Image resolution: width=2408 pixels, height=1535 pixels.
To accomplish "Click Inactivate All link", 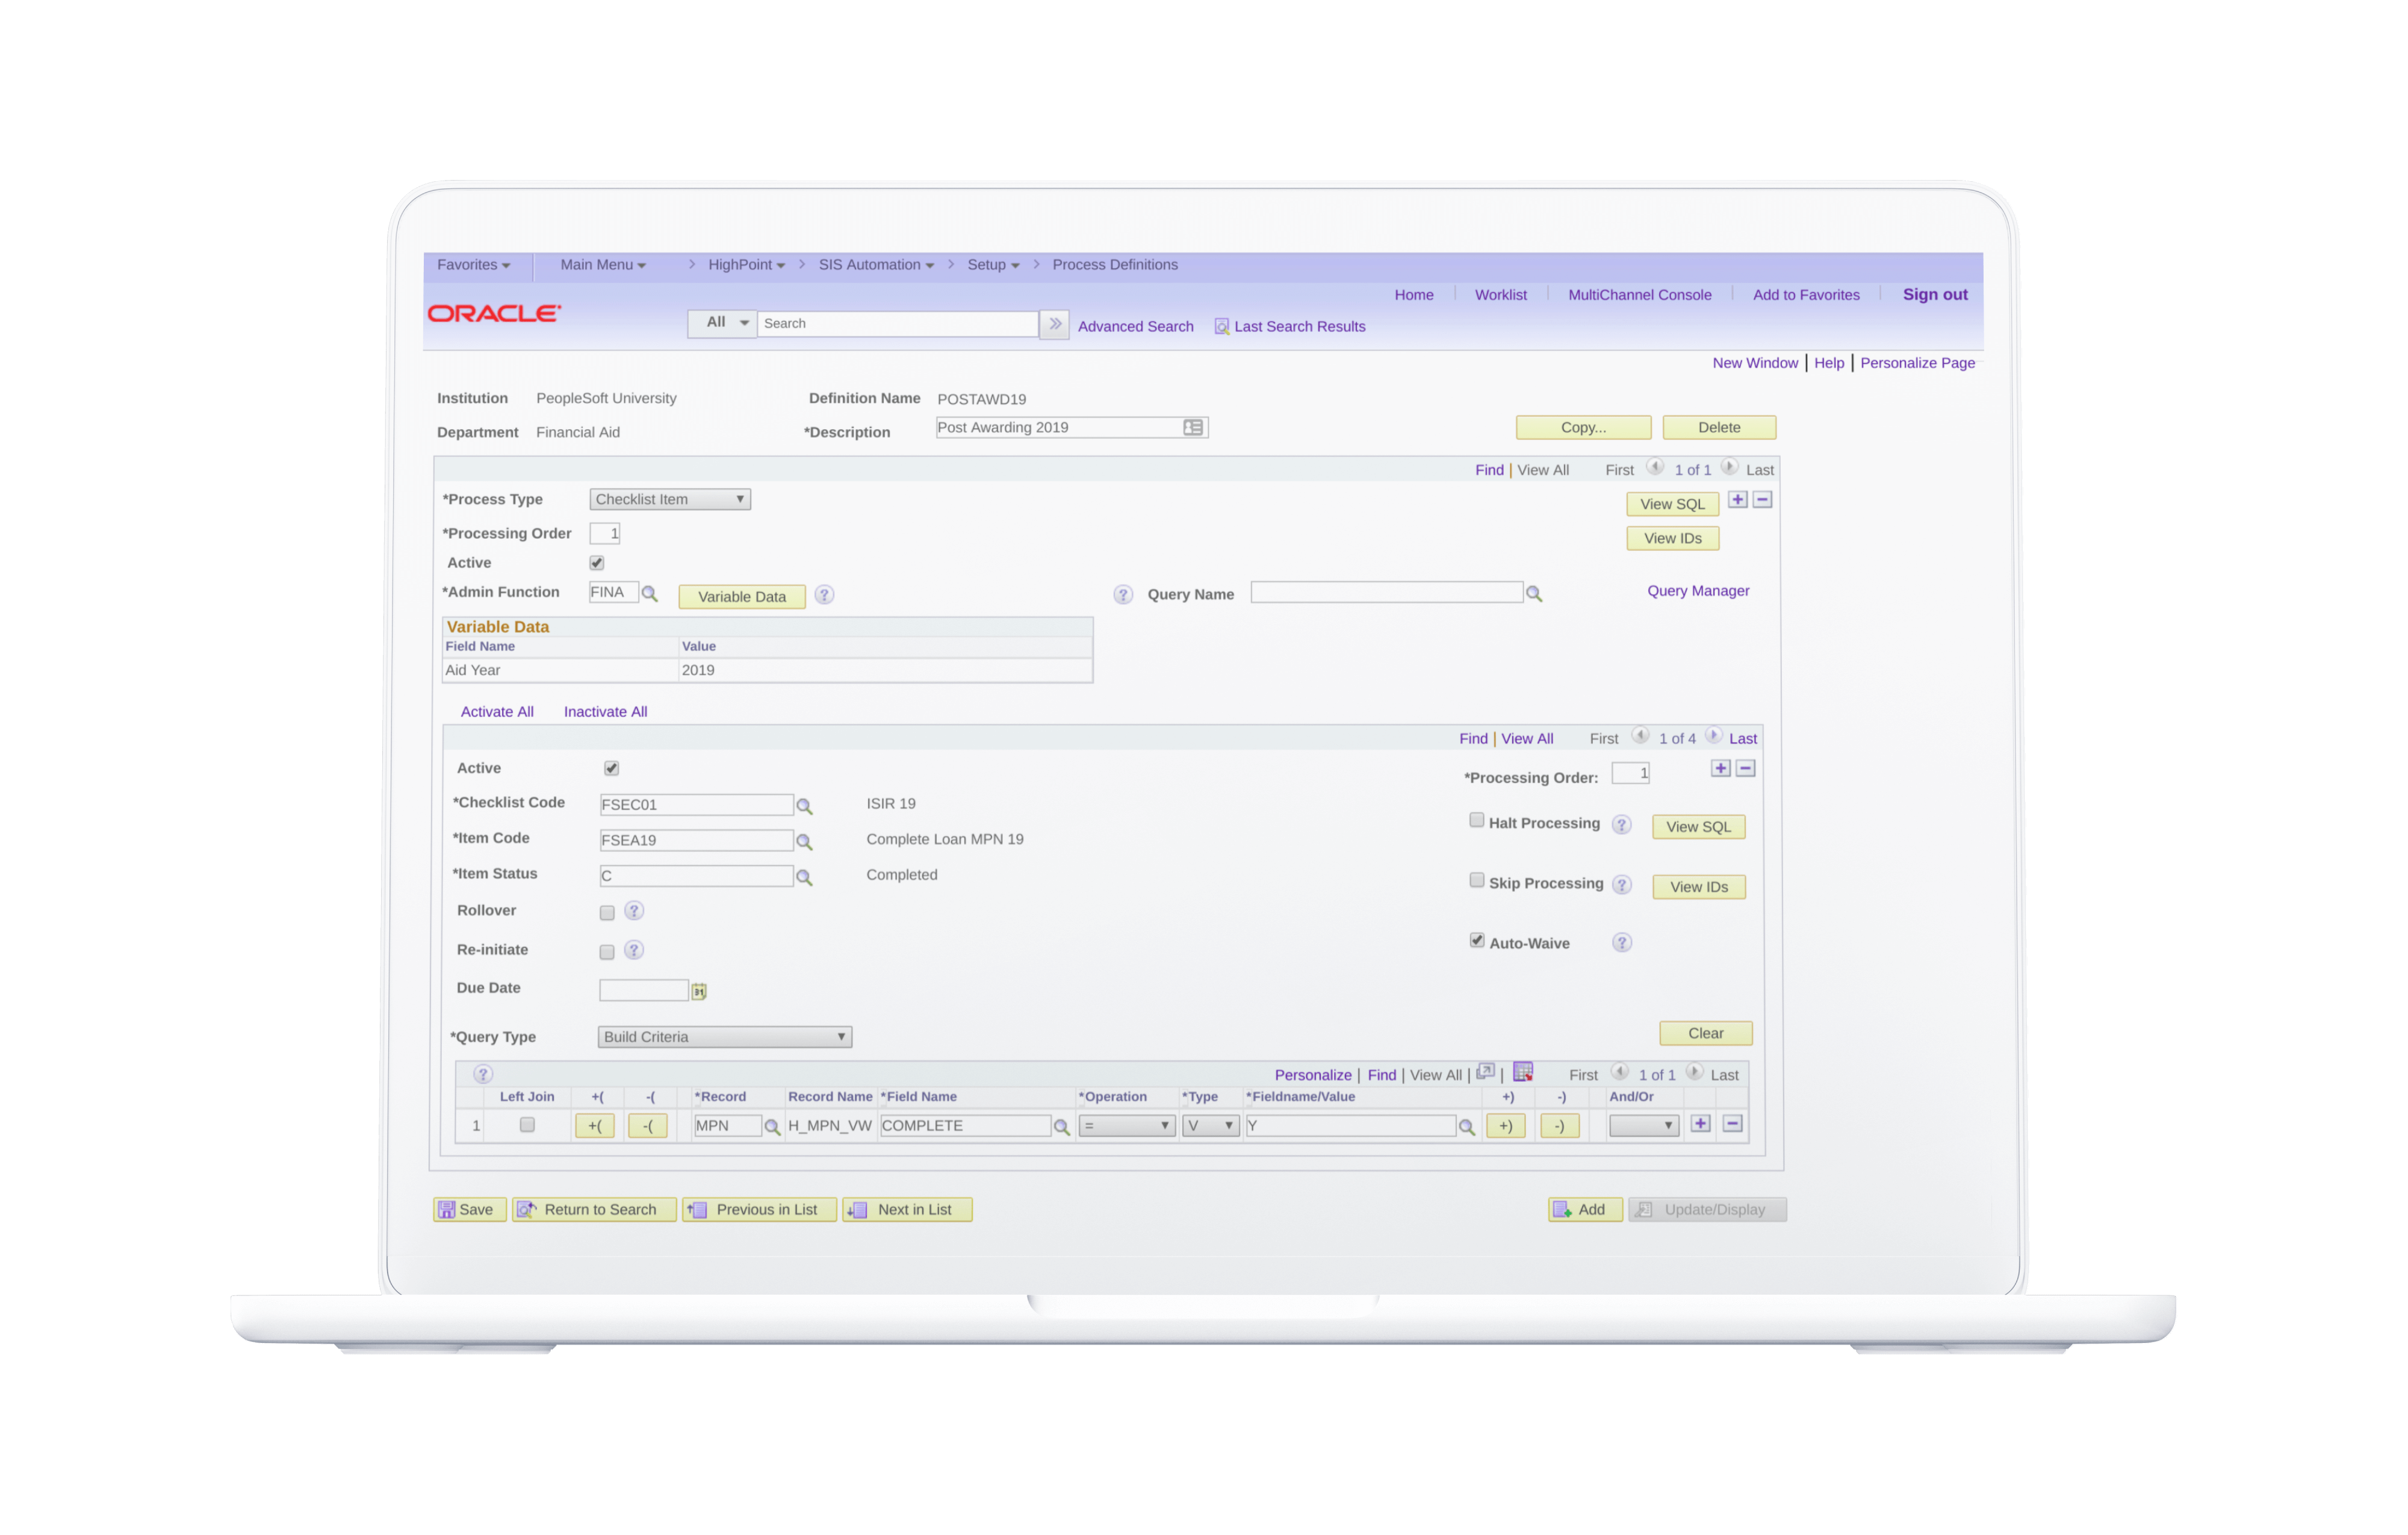I will (x=605, y=712).
